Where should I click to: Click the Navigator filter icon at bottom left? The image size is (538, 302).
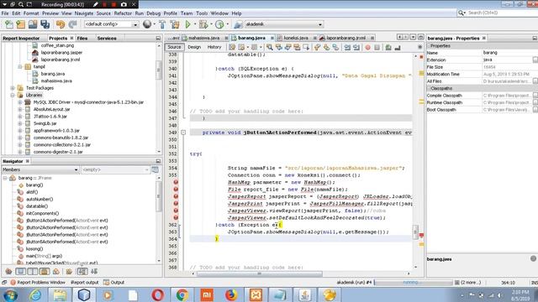[x=8, y=272]
